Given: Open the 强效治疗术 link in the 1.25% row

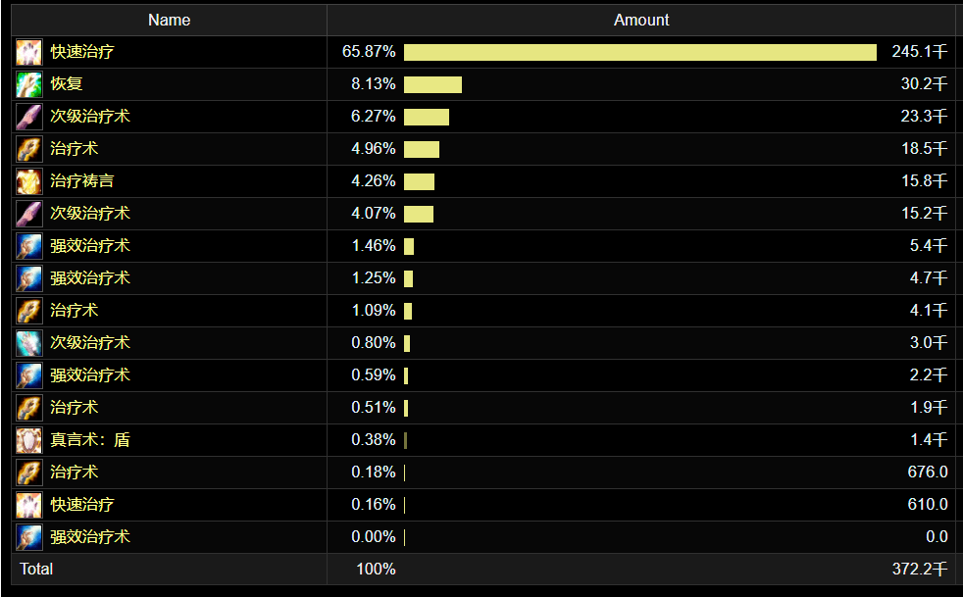Looking at the screenshot, I should click(90, 278).
